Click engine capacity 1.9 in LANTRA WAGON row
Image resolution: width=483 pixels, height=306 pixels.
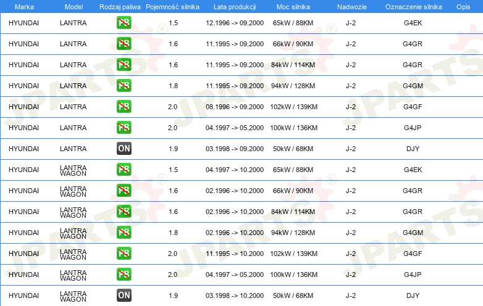tap(173, 296)
